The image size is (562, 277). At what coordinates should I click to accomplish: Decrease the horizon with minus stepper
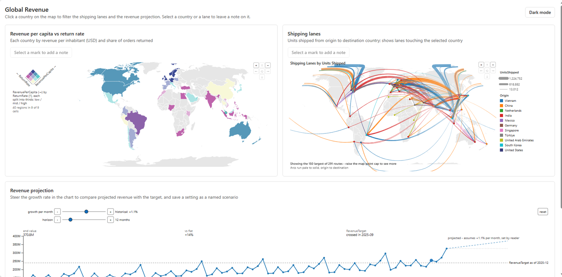pyautogui.click(x=58, y=220)
